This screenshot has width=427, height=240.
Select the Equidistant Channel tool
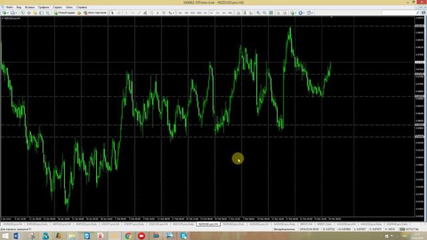click(145, 13)
